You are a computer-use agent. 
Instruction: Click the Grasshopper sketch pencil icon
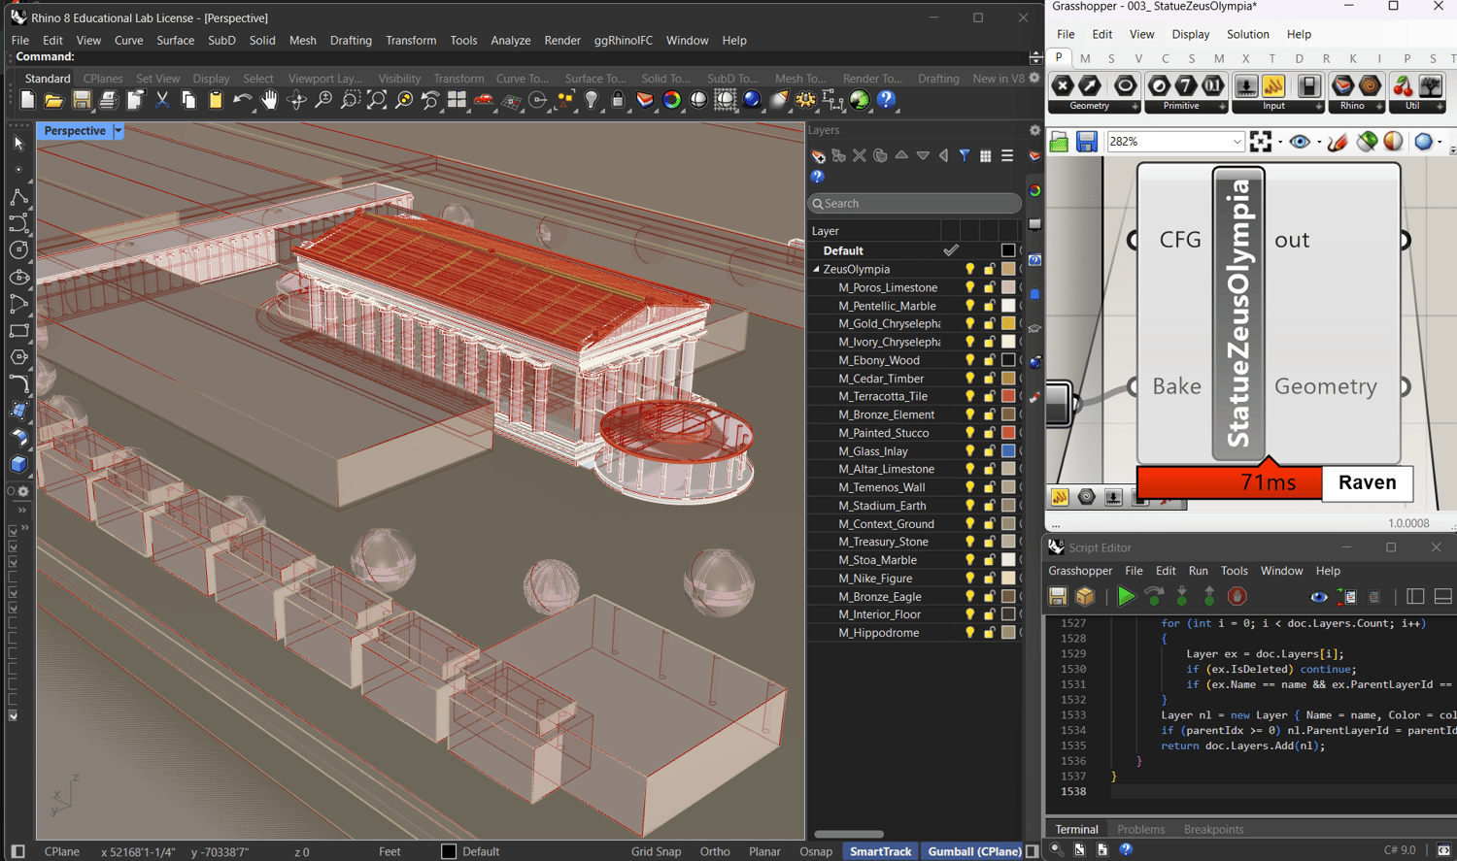pyautogui.click(x=1338, y=142)
